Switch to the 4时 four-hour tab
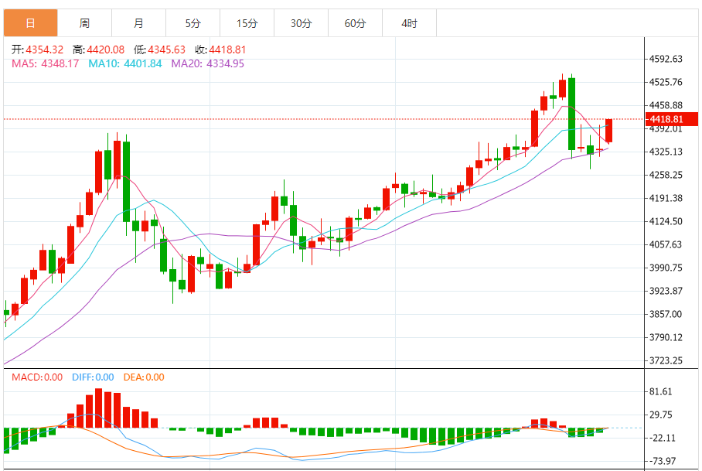Screen dimensions: 702x471 click(409, 23)
